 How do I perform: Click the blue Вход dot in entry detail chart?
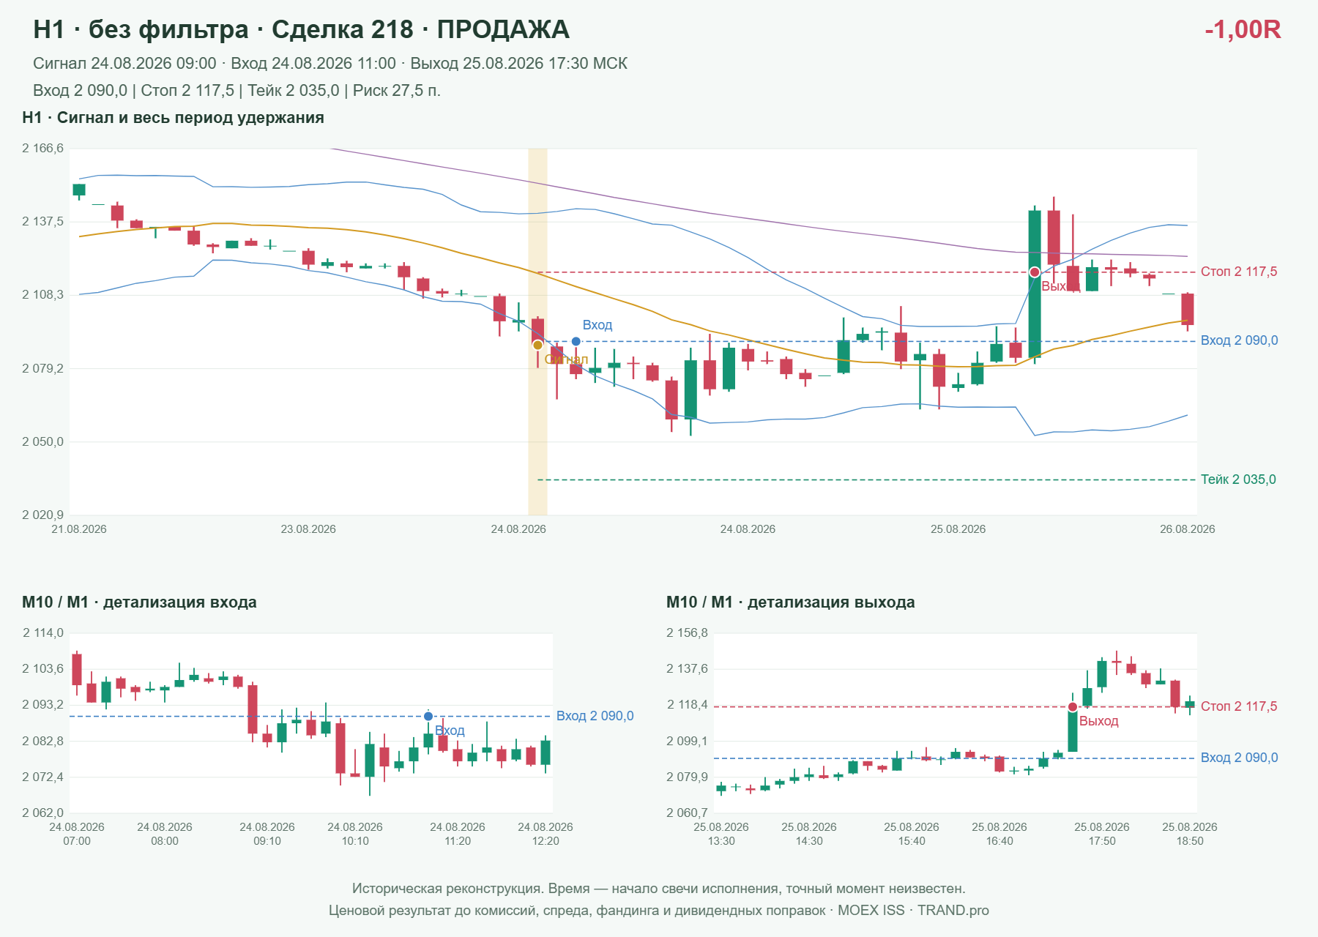pos(428,716)
